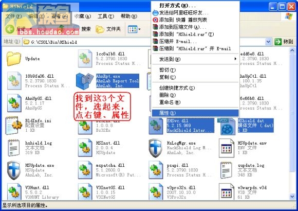Expand the address bar dropdown arrow
This screenshot has width=298, height=211.
click(268, 42)
